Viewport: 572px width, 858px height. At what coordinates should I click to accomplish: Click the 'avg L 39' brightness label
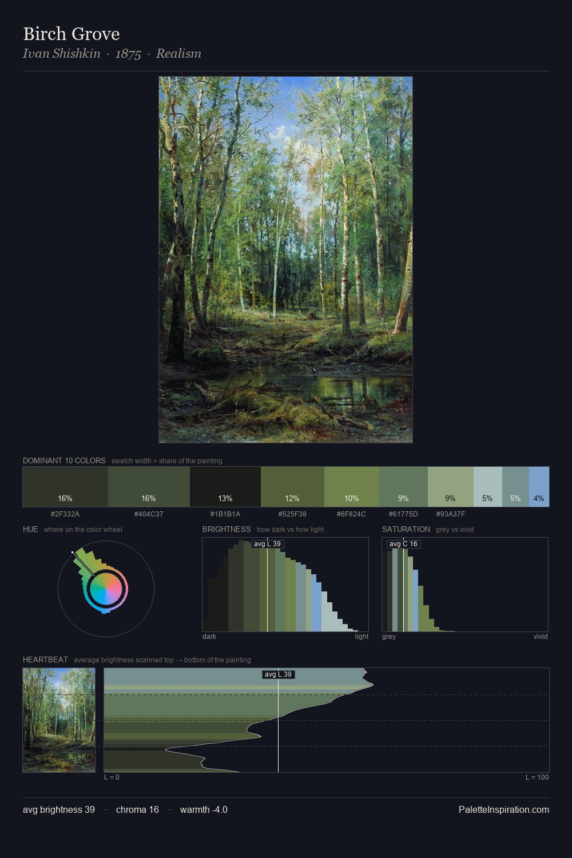click(268, 544)
